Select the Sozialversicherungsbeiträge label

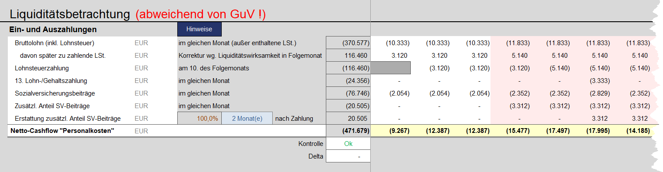(x=55, y=93)
